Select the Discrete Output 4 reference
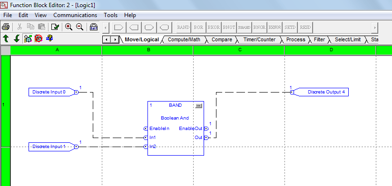Image resolution: width=392 pixels, height=186 pixels. tap(319, 92)
